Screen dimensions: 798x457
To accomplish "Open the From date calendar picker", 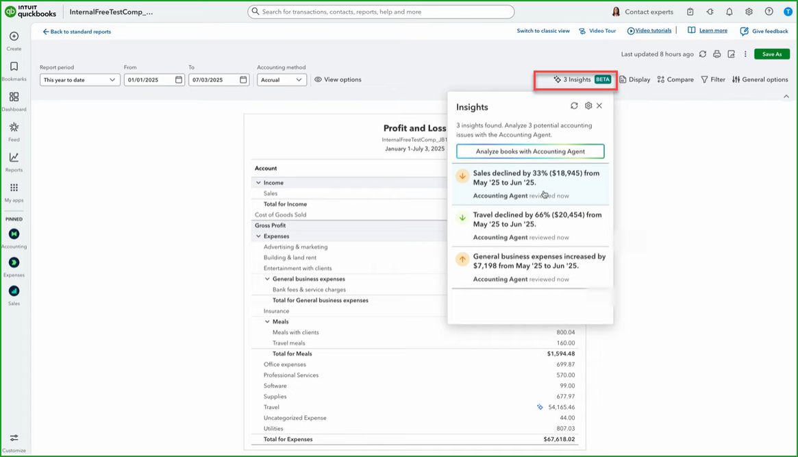I will pyautogui.click(x=179, y=80).
